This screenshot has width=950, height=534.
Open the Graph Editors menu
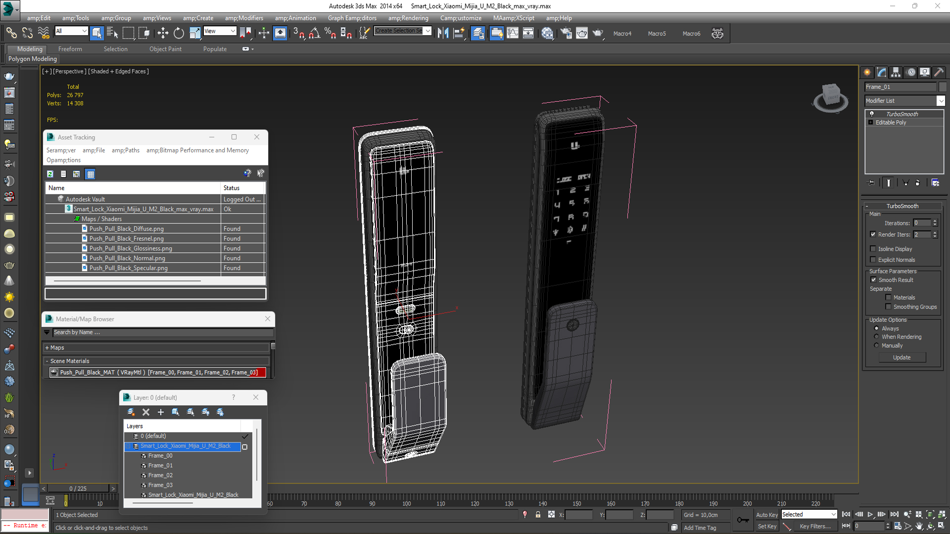[352, 18]
